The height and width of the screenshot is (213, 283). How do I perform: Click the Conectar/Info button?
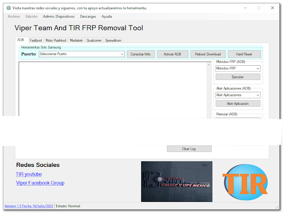[141, 54]
